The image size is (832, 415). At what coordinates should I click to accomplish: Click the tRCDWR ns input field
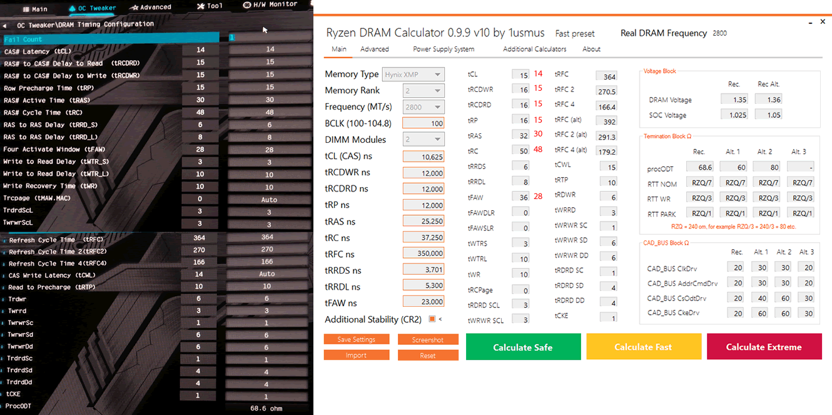point(424,173)
